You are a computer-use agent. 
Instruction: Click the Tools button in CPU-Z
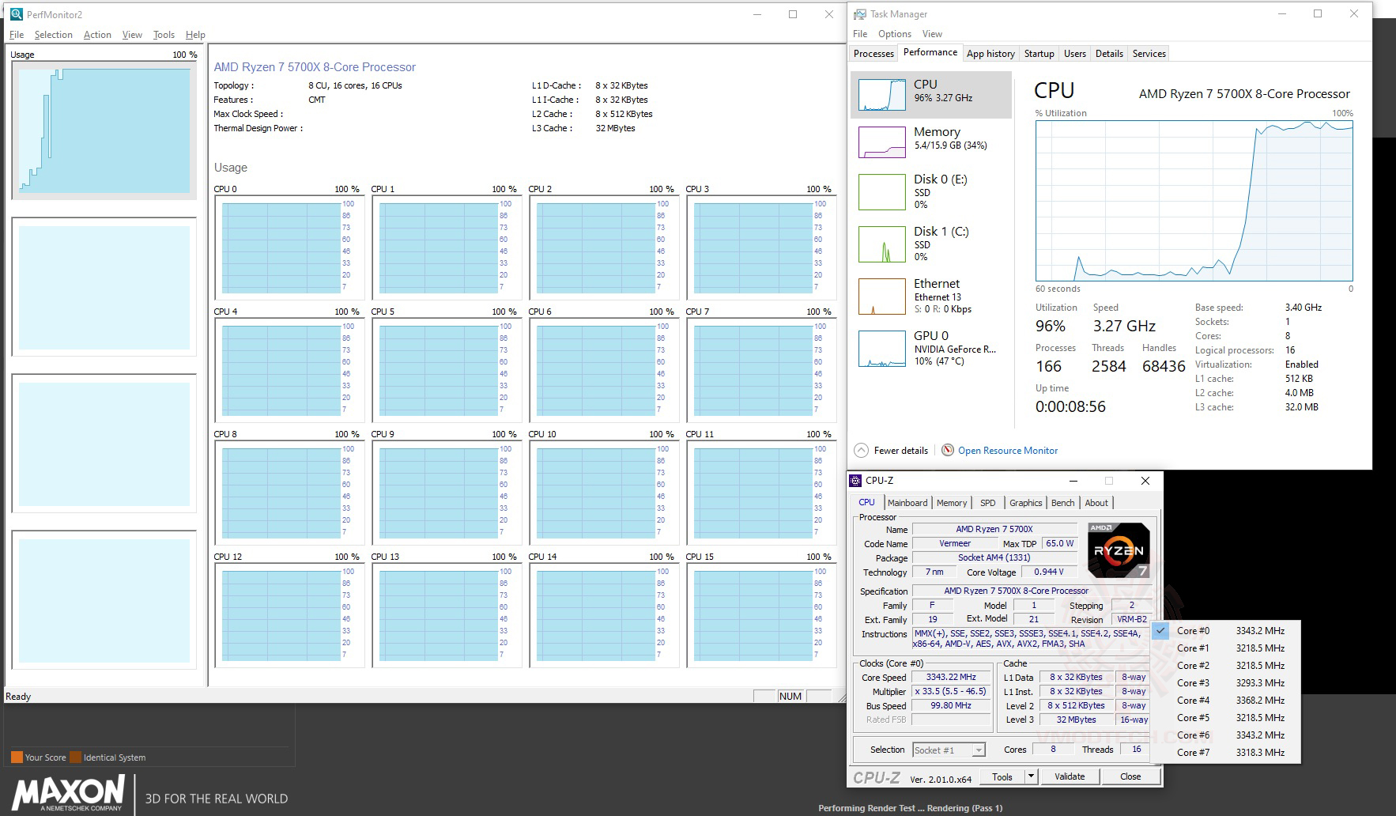[x=1002, y=776]
